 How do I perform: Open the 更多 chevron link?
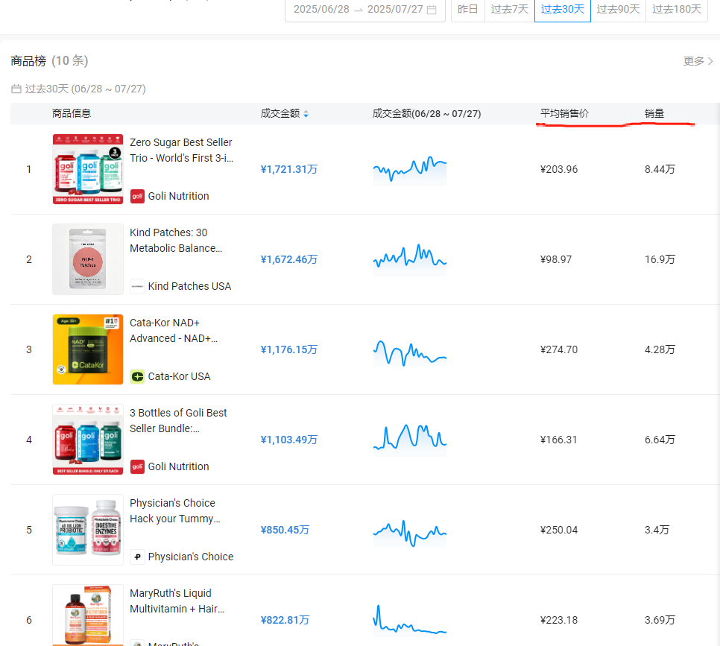[x=698, y=61]
